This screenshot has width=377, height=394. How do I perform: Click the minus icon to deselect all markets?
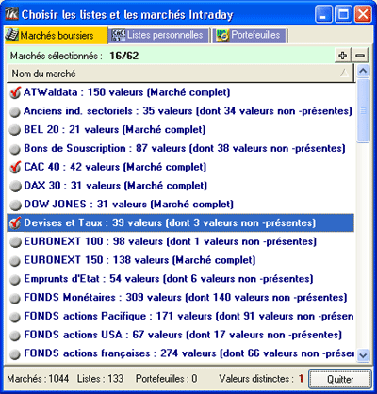360,56
